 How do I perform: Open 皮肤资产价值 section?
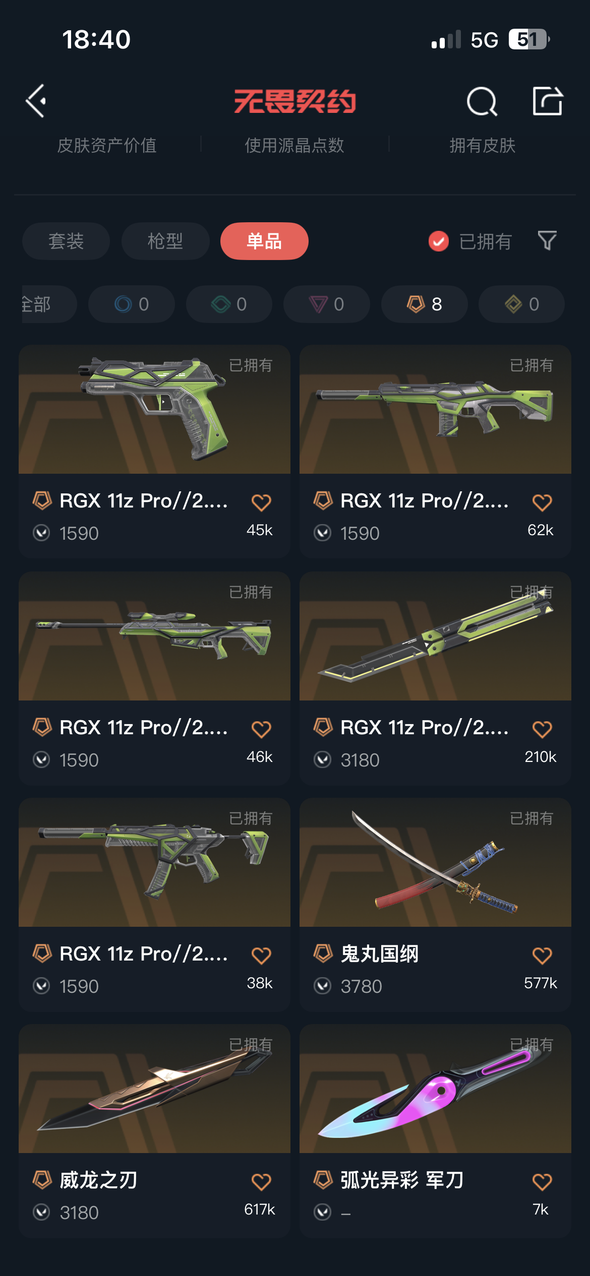pyautogui.click(x=107, y=146)
